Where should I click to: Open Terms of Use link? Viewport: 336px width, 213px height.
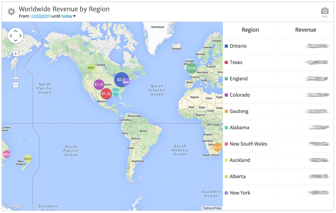[x=212, y=208]
